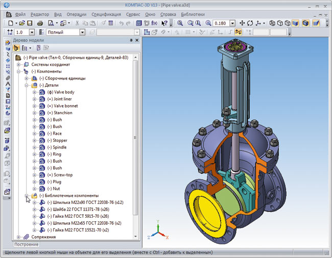Click the Cut scissors icon
This screenshot has height=258, width=332.
77,23
